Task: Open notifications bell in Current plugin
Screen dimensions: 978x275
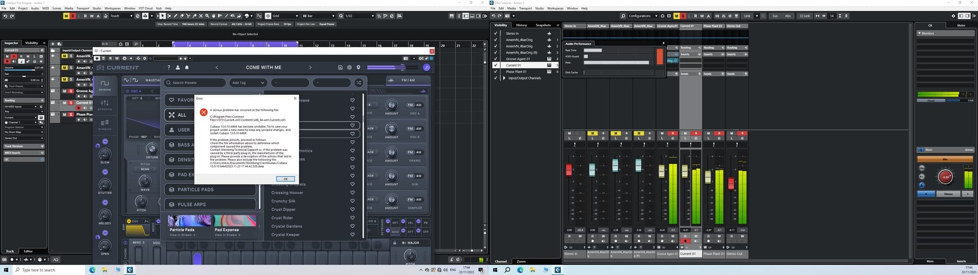Action: tap(187, 67)
